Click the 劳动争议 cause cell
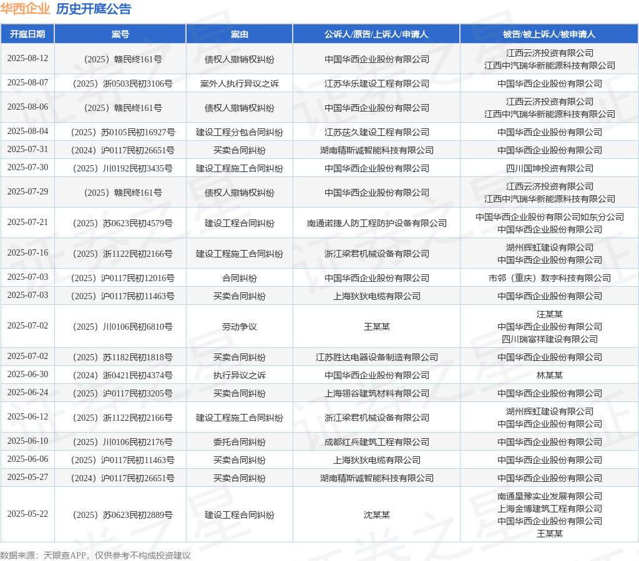 [x=239, y=327]
